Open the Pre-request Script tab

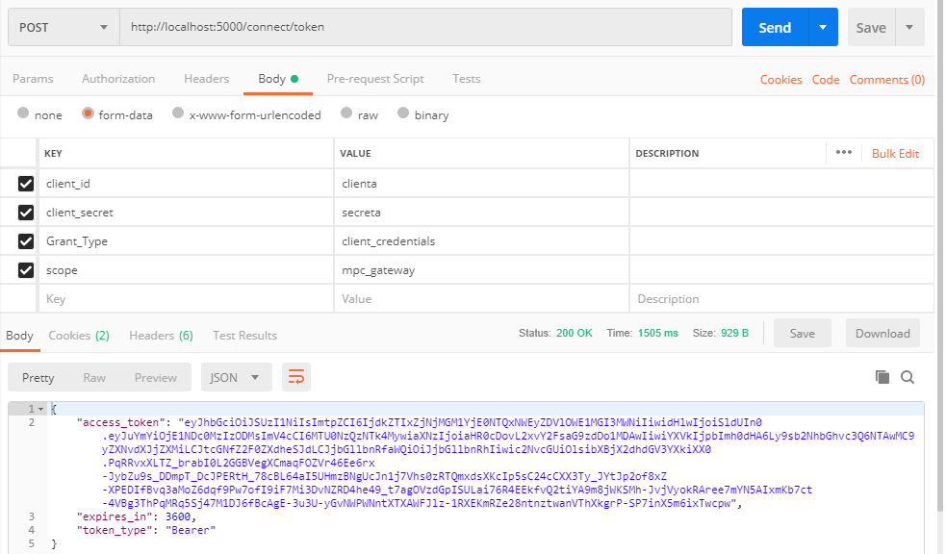375,79
